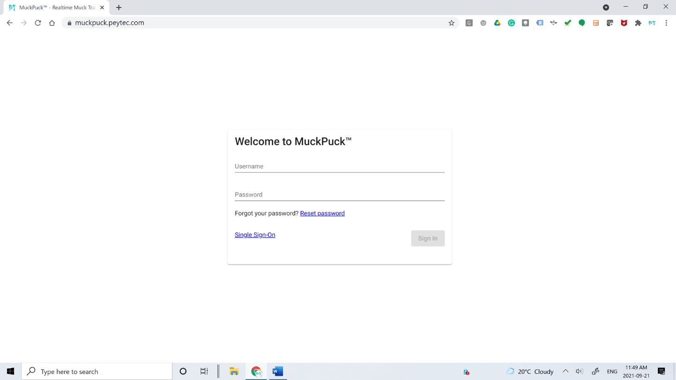Open the tab search dropdown arrow

click(606, 7)
